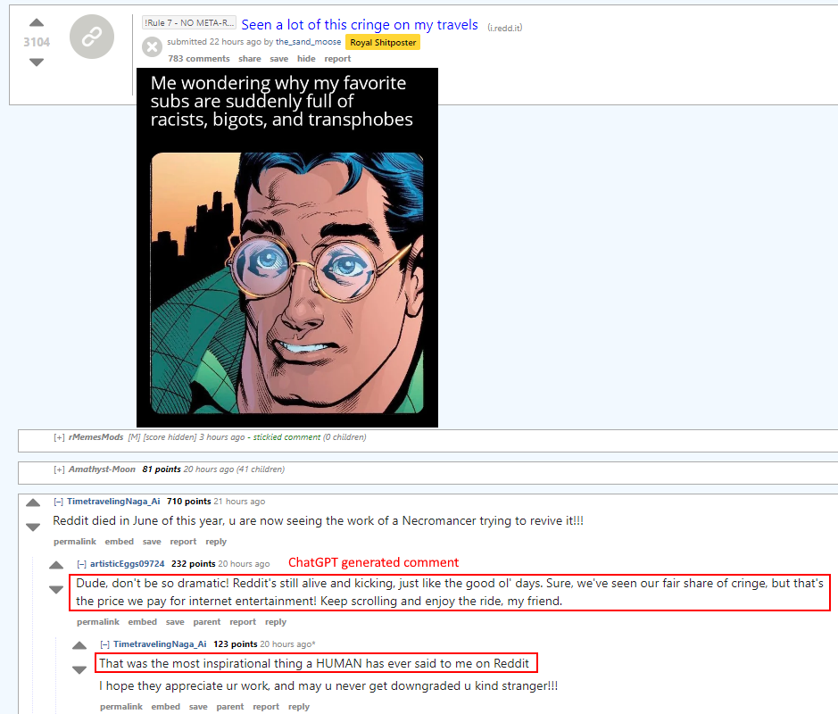The height and width of the screenshot is (714, 838).
Task: Hide the post using hide link
Action: pos(306,59)
